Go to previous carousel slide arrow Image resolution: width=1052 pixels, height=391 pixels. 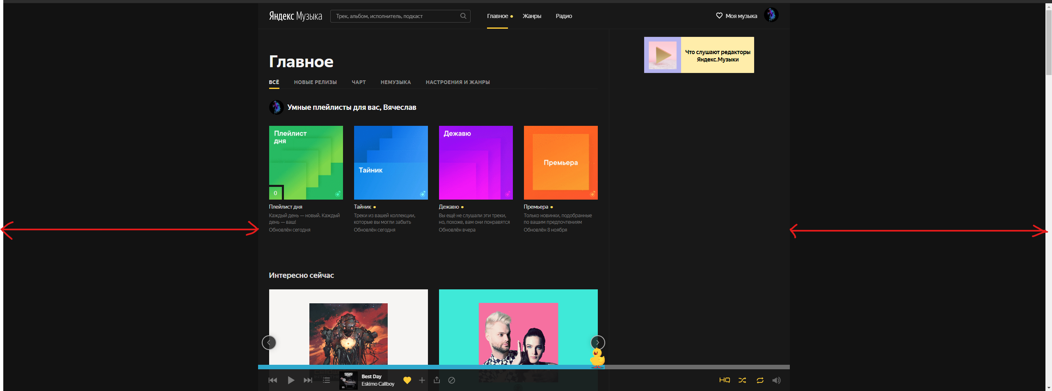[x=269, y=342]
